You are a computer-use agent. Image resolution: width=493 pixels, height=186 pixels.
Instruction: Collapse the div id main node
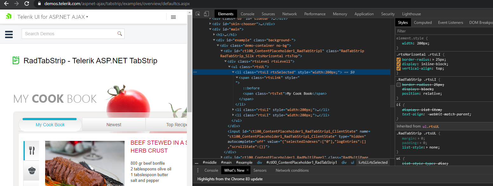click(210, 29)
